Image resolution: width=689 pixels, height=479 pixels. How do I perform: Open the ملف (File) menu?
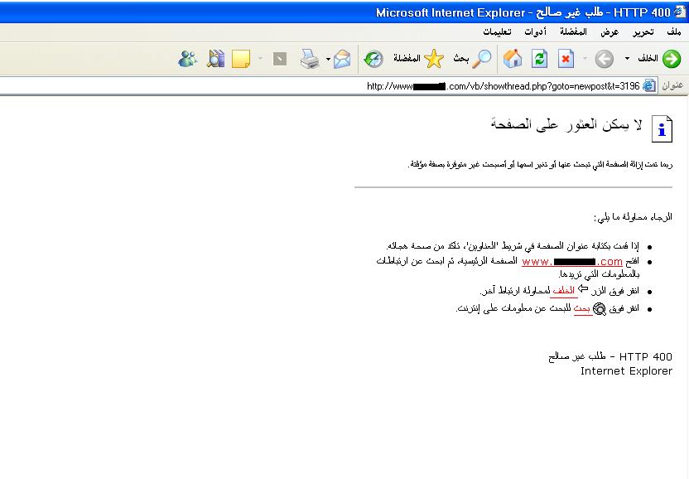(673, 31)
